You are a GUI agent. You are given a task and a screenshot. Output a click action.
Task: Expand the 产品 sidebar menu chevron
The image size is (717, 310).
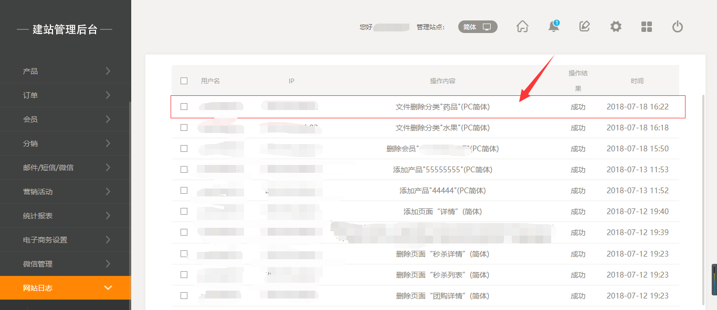[x=108, y=71]
